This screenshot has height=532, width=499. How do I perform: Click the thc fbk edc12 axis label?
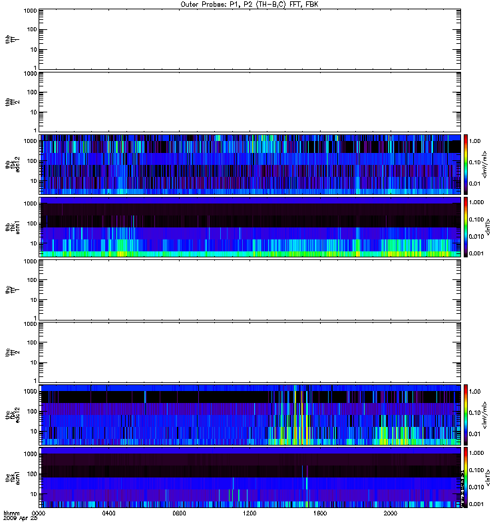coord(12,414)
